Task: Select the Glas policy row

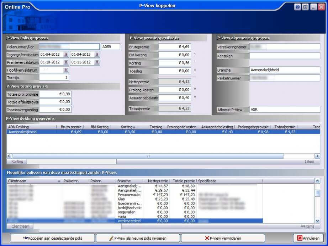Action: [x=135, y=199]
